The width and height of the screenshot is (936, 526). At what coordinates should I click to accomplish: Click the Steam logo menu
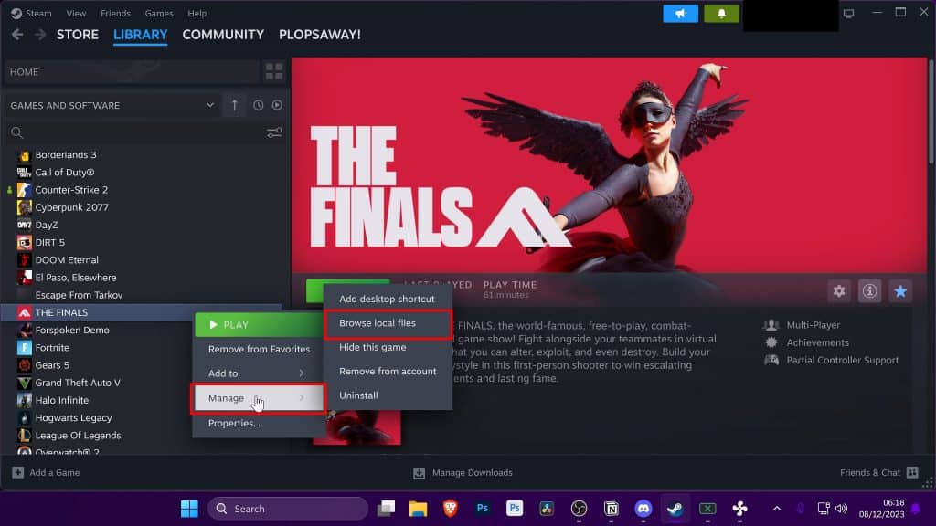[32, 13]
